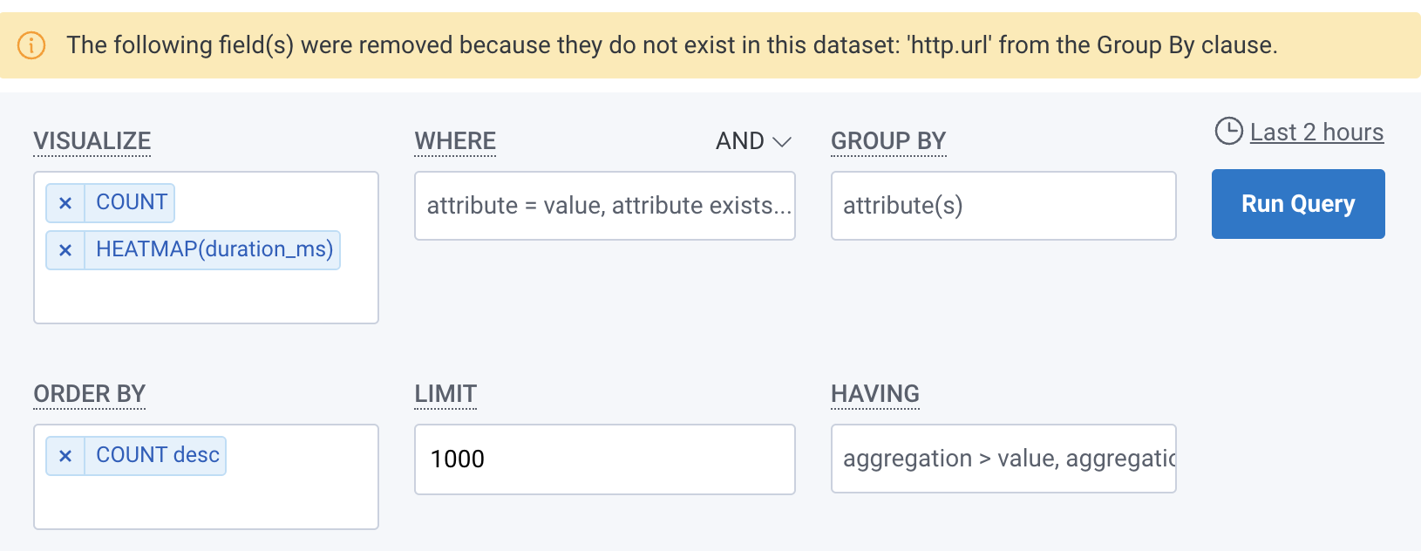Click the WHERE section heading

455,140
